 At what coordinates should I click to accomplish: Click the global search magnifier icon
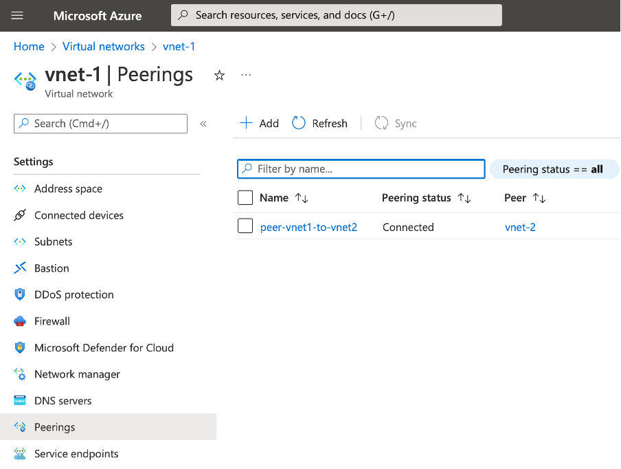(x=183, y=15)
